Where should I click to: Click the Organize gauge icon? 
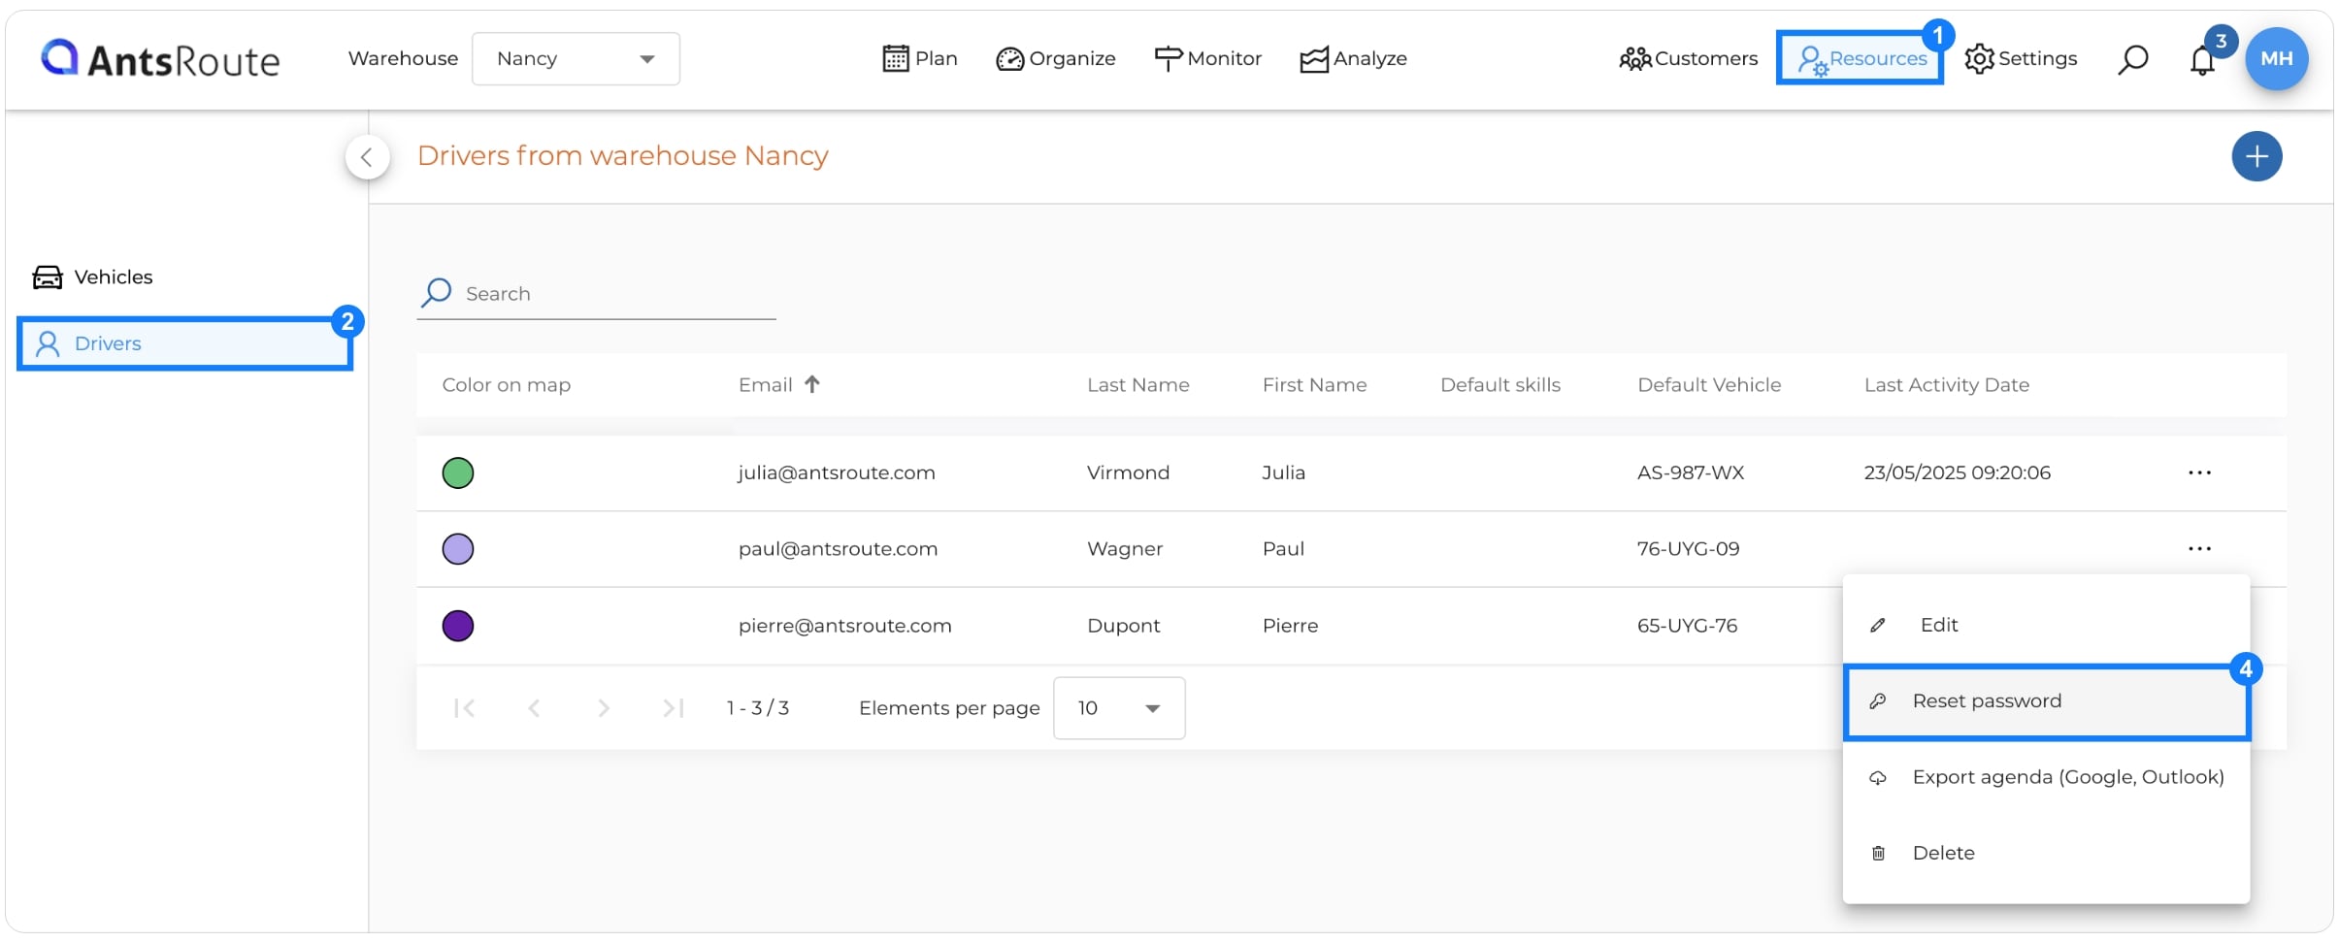point(1010,59)
